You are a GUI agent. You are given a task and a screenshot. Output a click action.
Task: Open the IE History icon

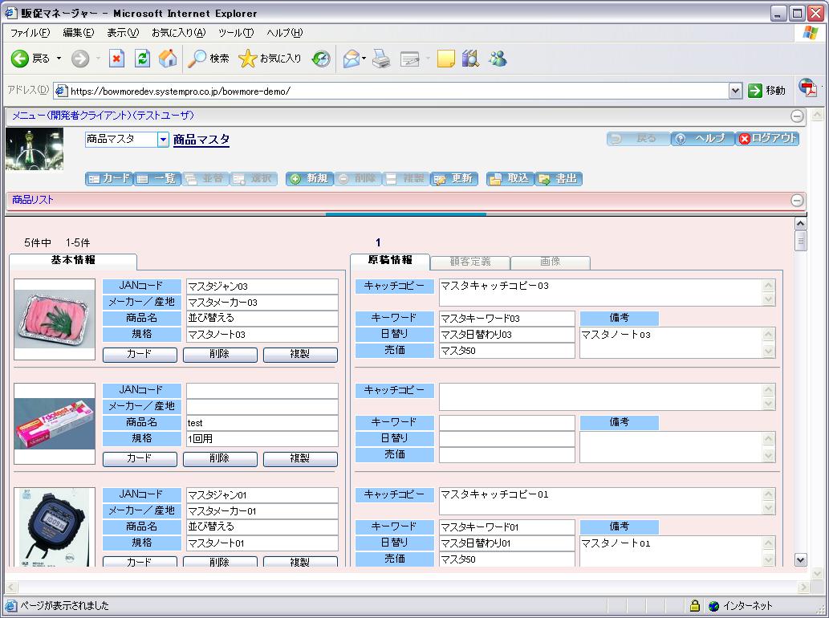click(x=321, y=59)
